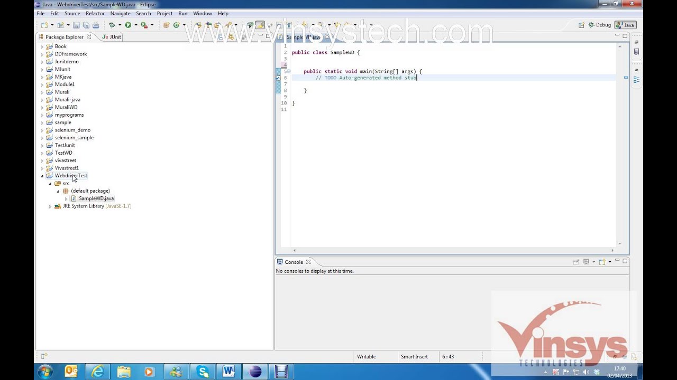The height and width of the screenshot is (380, 677).
Task: Close the Package Explorer tab
Action: pos(89,37)
